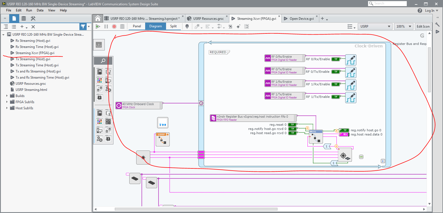Click the expand all items icon

point(6,27)
